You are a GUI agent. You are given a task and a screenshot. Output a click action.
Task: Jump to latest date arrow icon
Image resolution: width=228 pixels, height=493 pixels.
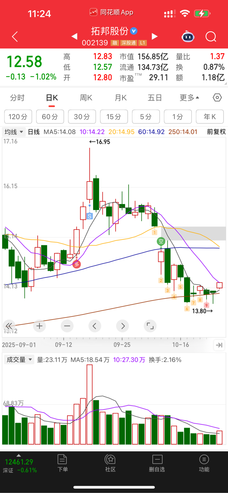tap(219, 345)
